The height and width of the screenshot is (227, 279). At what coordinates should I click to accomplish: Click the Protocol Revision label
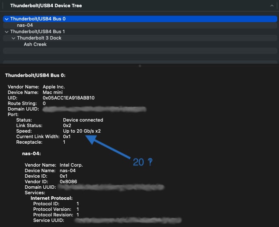pyautogui.click(x=53, y=215)
